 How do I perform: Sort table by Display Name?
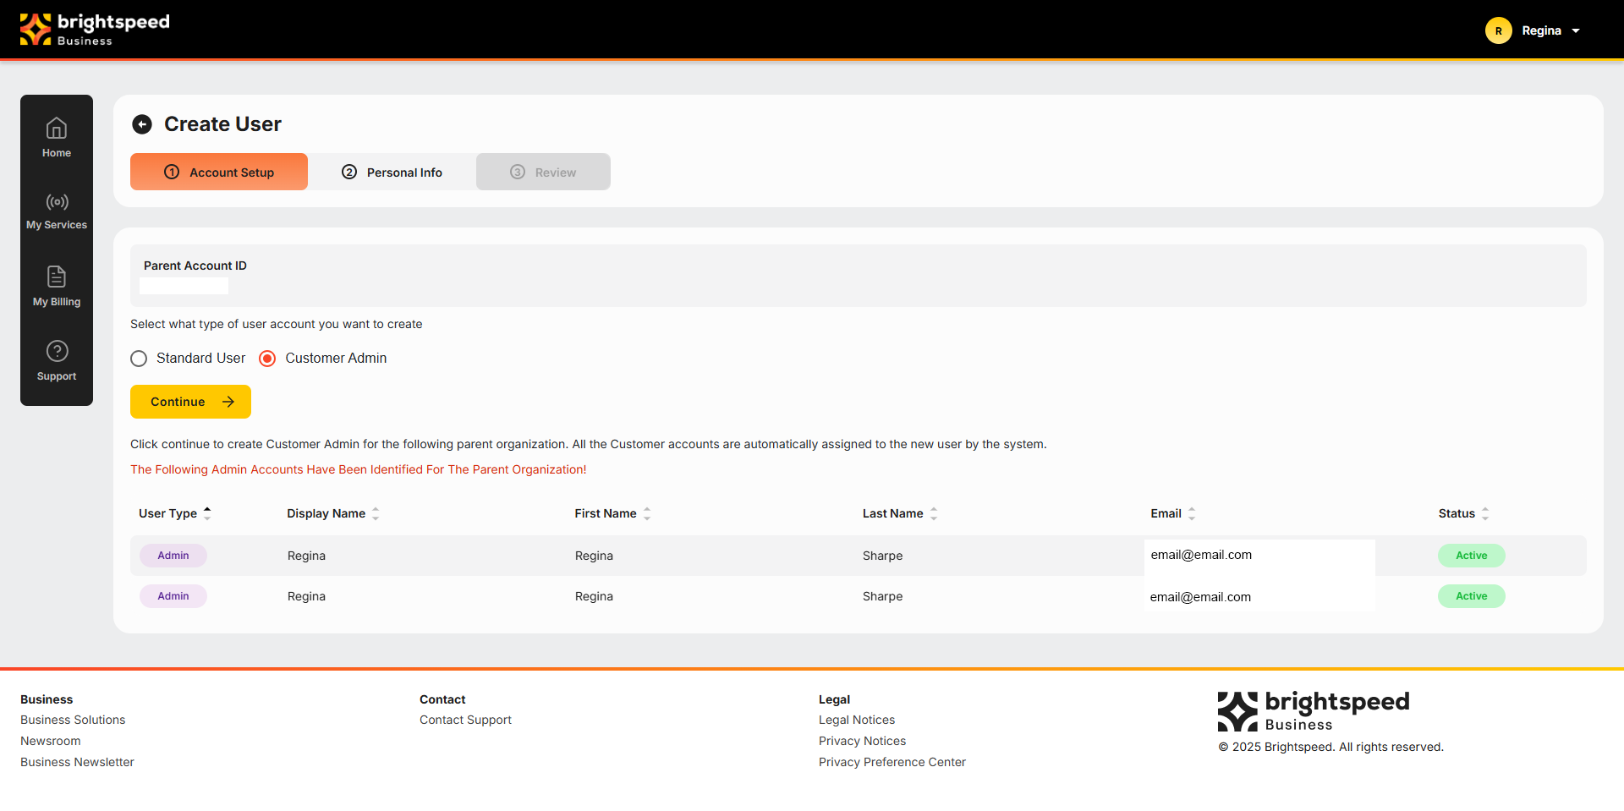pyautogui.click(x=376, y=513)
